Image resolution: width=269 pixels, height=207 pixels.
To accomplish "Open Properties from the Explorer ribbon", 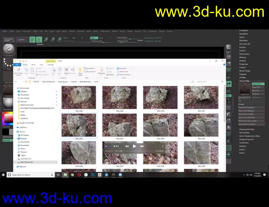I will pos(101,71).
